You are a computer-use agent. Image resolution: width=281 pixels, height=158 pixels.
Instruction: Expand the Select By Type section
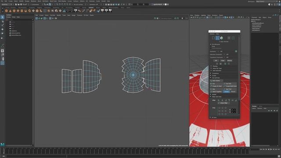coord(211,68)
